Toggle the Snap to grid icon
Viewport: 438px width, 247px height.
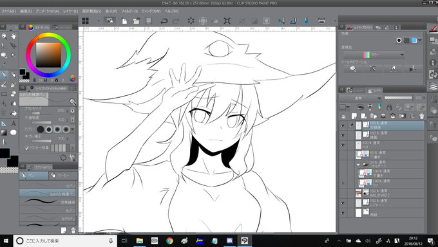305,21
